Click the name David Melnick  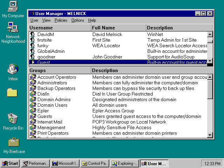pos(107,34)
